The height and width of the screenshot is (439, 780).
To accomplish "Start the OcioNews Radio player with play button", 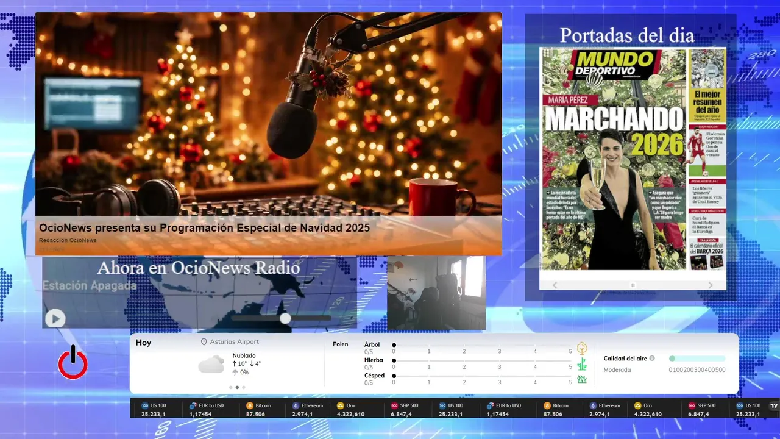I will pyautogui.click(x=55, y=318).
